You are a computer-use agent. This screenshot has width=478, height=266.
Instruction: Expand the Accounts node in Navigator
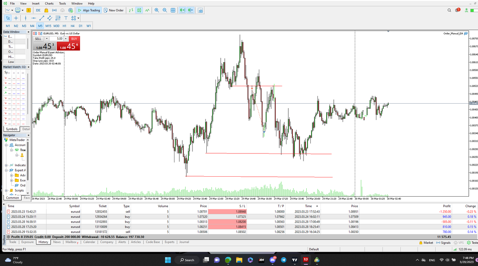[6, 145]
